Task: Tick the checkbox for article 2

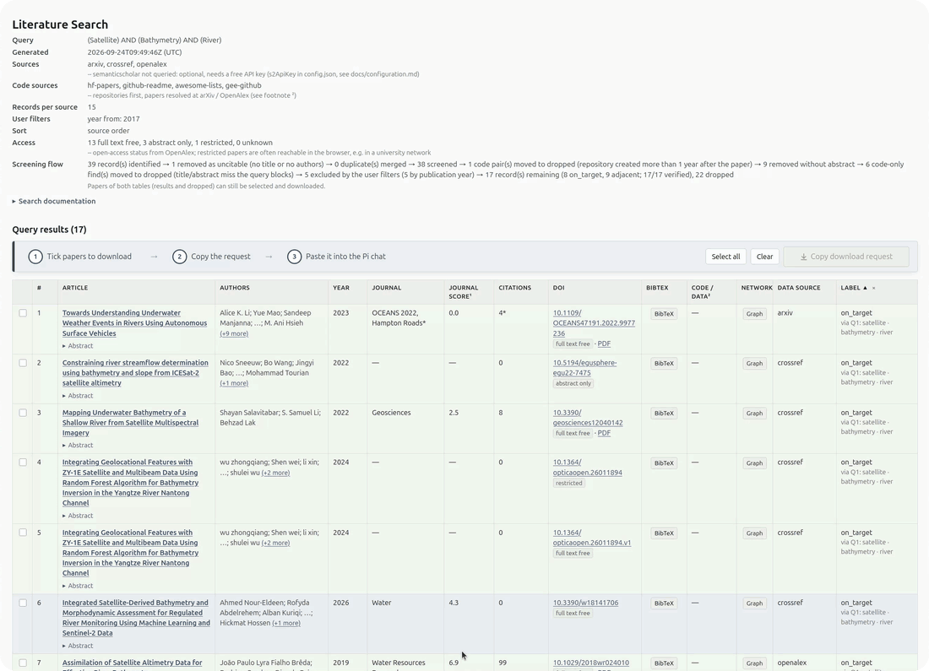Action: 23,362
